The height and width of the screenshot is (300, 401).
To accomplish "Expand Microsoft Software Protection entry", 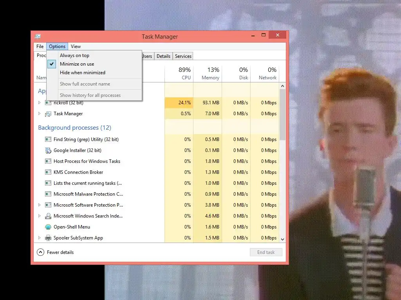I will [40, 205].
